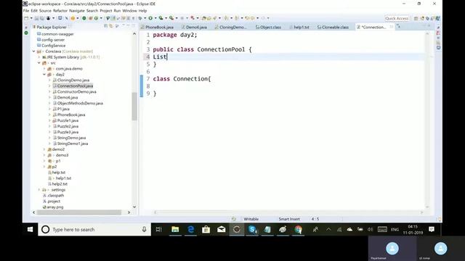Expand the .settings folder
The image size is (465, 261).
pos(39,190)
